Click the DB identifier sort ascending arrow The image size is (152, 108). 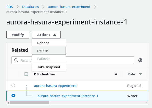pyautogui.click(x=116, y=74)
